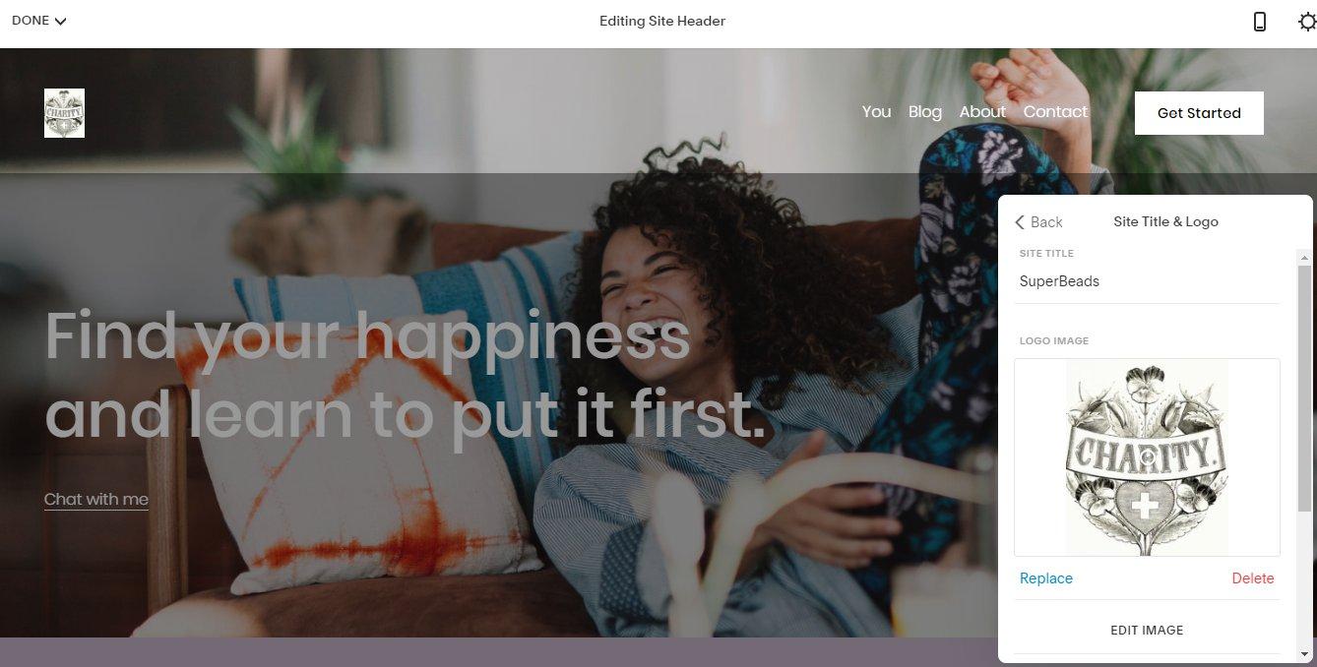Open site styles settings icon
Viewport: 1317px width, 667px height.
[1306, 22]
